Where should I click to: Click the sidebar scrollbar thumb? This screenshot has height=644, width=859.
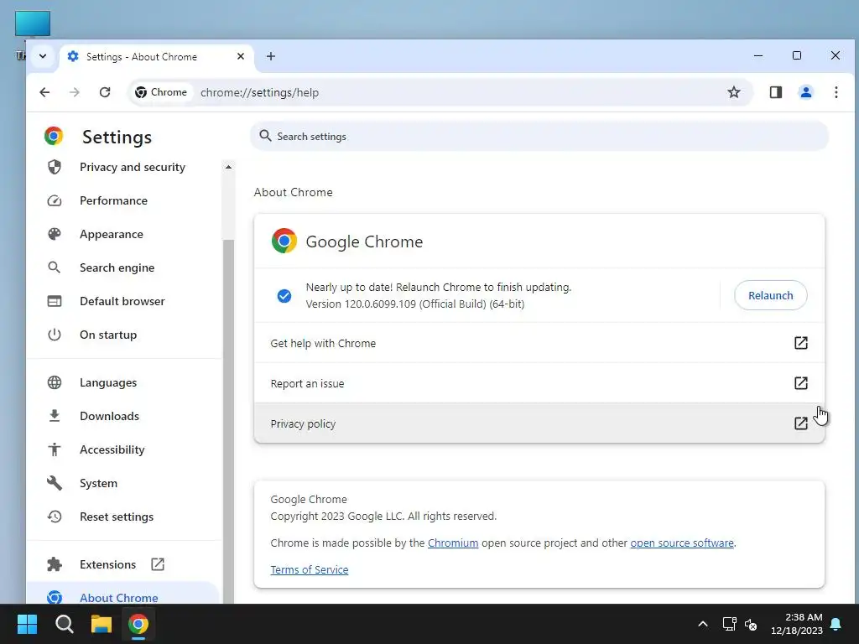click(x=228, y=421)
